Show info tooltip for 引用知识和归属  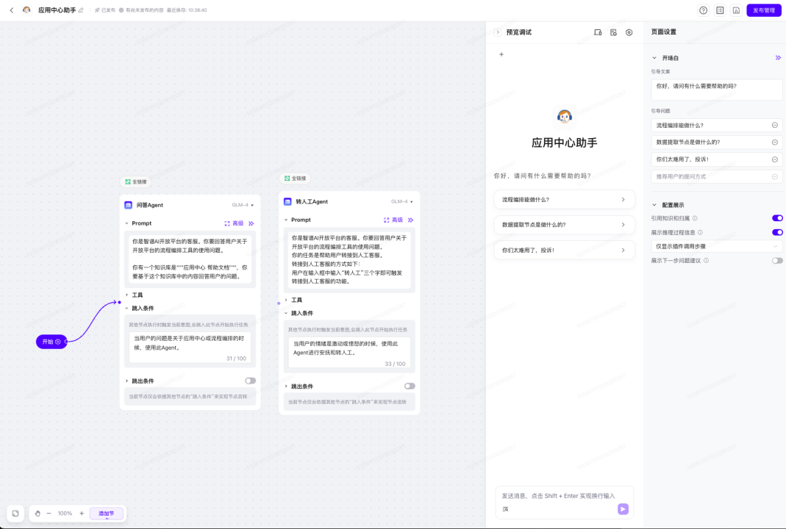695,218
